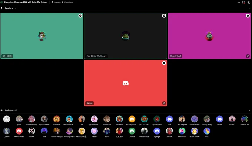Viewport: 252px width, 146px height.
Task: Select Sanela's red speaker tile
Action: click(126, 83)
